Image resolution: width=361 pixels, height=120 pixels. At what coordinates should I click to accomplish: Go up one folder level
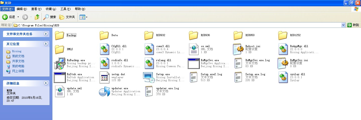(37, 17)
